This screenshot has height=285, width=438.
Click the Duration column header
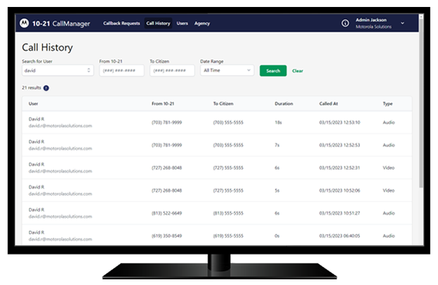pyautogui.click(x=284, y=103)
